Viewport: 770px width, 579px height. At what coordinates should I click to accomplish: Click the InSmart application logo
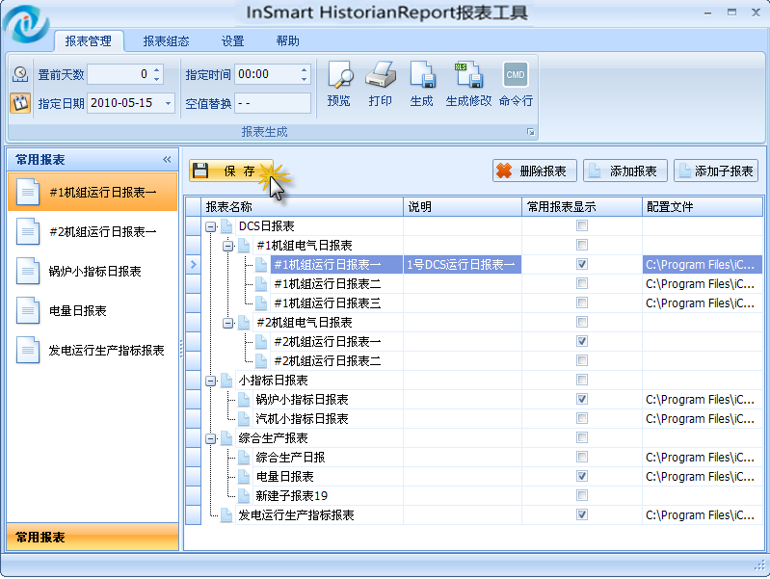pos(25,23)
